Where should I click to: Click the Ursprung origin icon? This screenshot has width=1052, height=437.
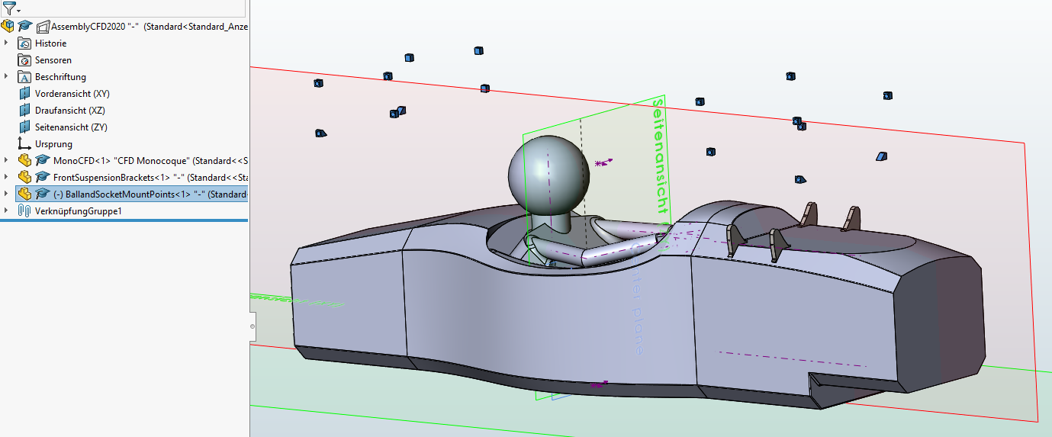(x=24, y=144)
